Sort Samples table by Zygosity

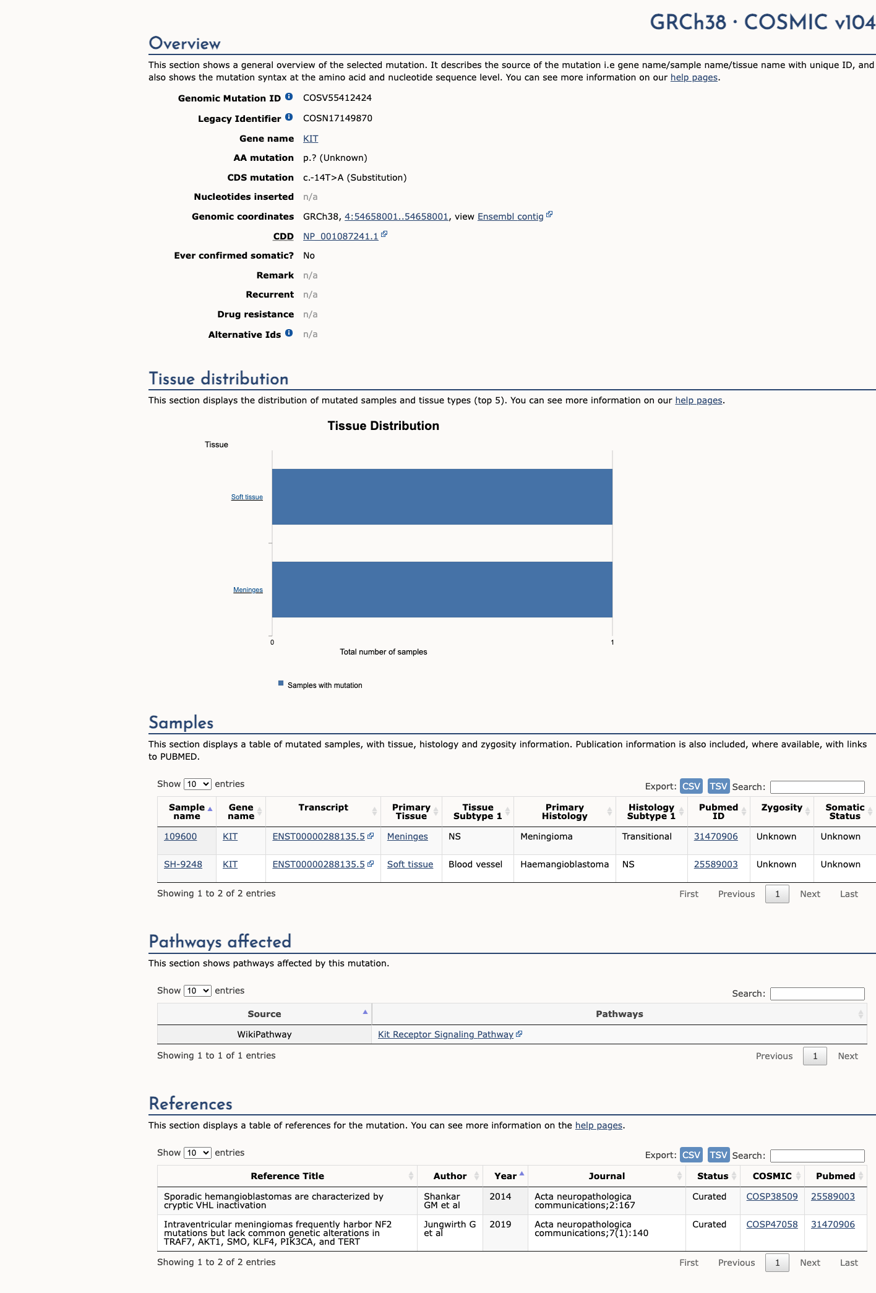[782, 812]
